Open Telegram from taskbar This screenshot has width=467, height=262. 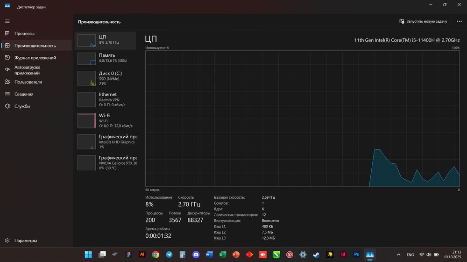(169, 255)
